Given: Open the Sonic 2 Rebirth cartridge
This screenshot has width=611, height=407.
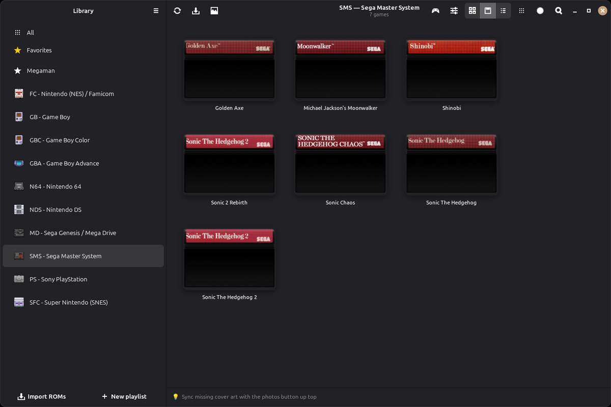Looking at the screenshot, I should tap(230, 164).
